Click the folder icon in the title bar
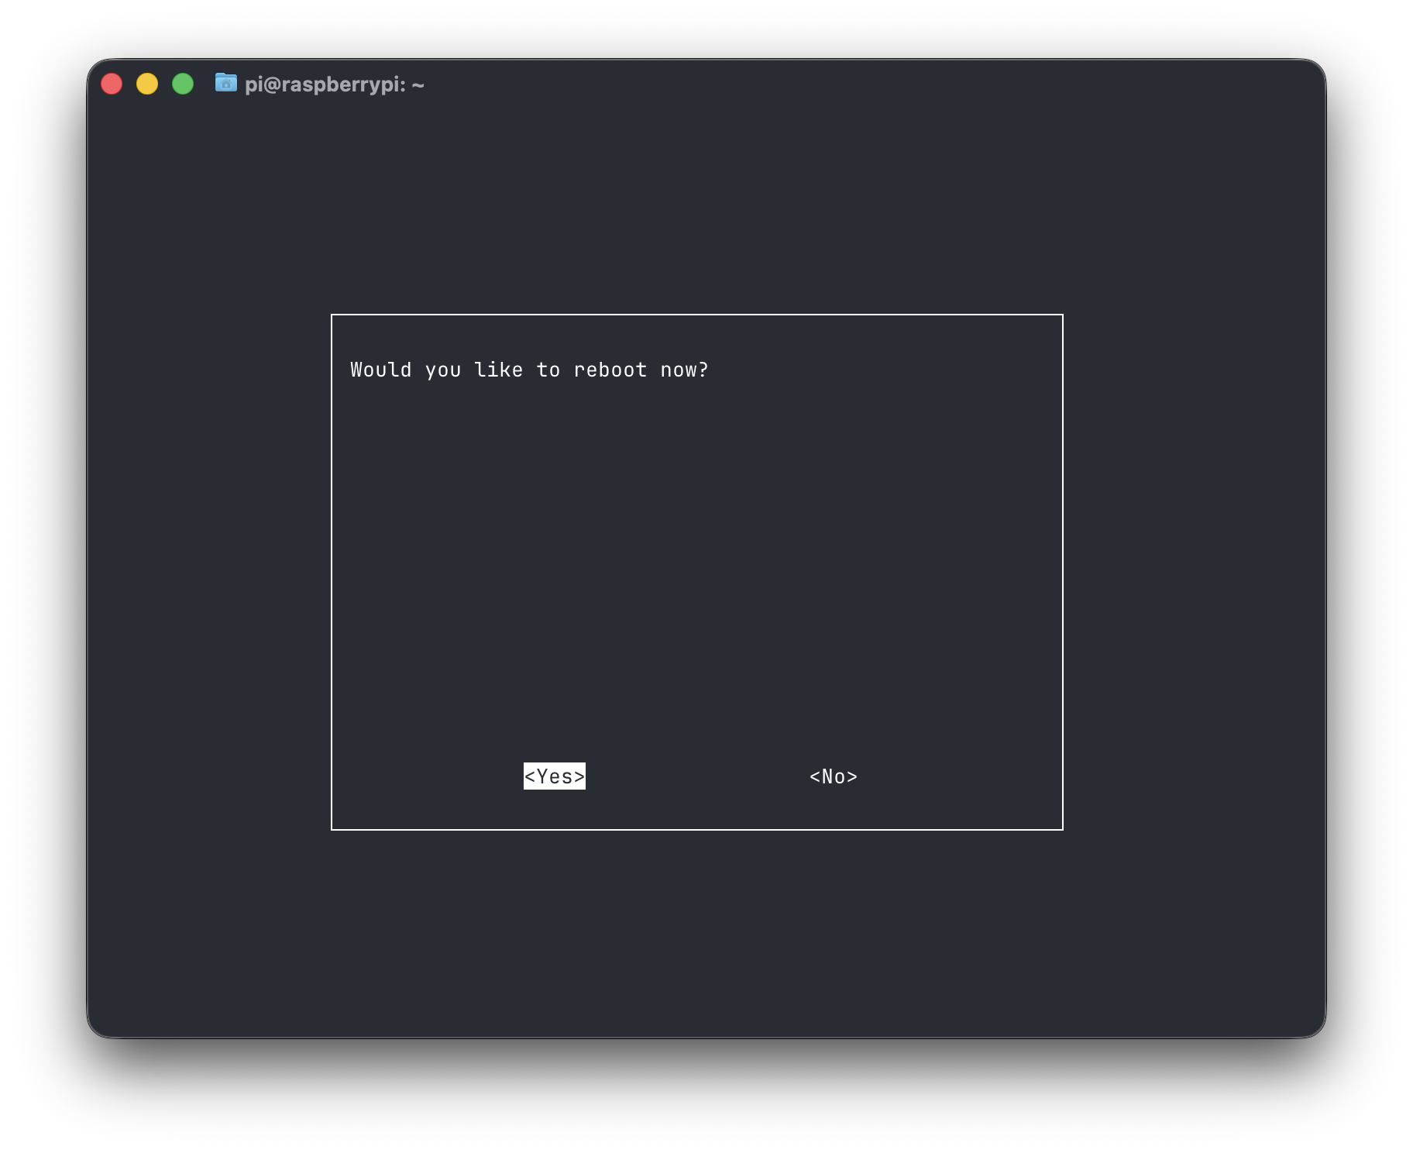 click(x=225, y=84)
